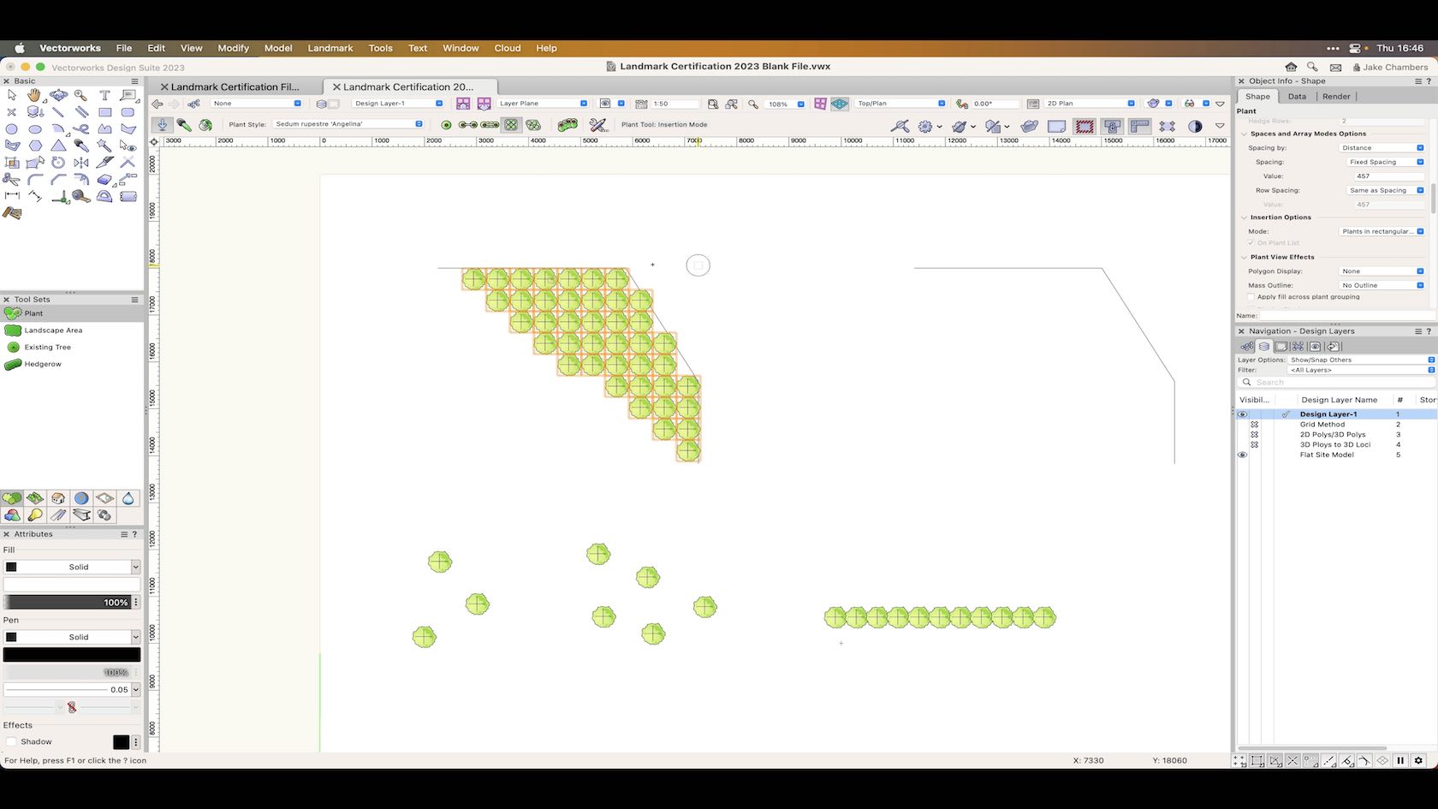
Task: Change Spacing by from Distance dropdown
Action: click(1419, 148)
